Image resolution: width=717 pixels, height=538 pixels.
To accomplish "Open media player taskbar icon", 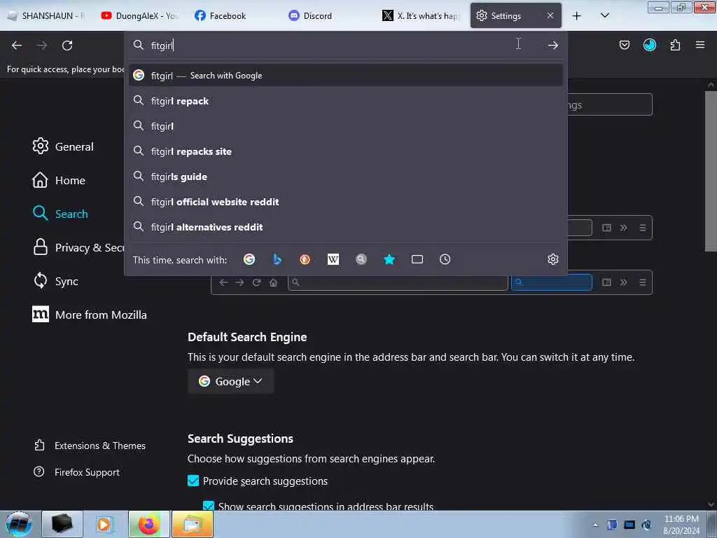I will [104, 524].
